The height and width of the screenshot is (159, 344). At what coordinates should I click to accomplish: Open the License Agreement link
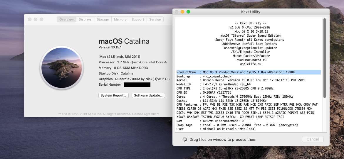point(146,114)
